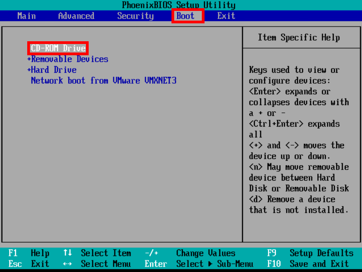Click the Enter key hint in footer
This screenshot has height=272, width=362.
pos(156,264)
